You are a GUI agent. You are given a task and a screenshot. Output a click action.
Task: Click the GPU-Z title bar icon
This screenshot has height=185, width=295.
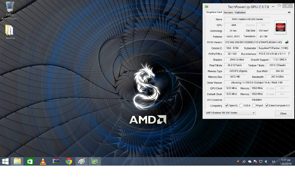coord(207,7)
